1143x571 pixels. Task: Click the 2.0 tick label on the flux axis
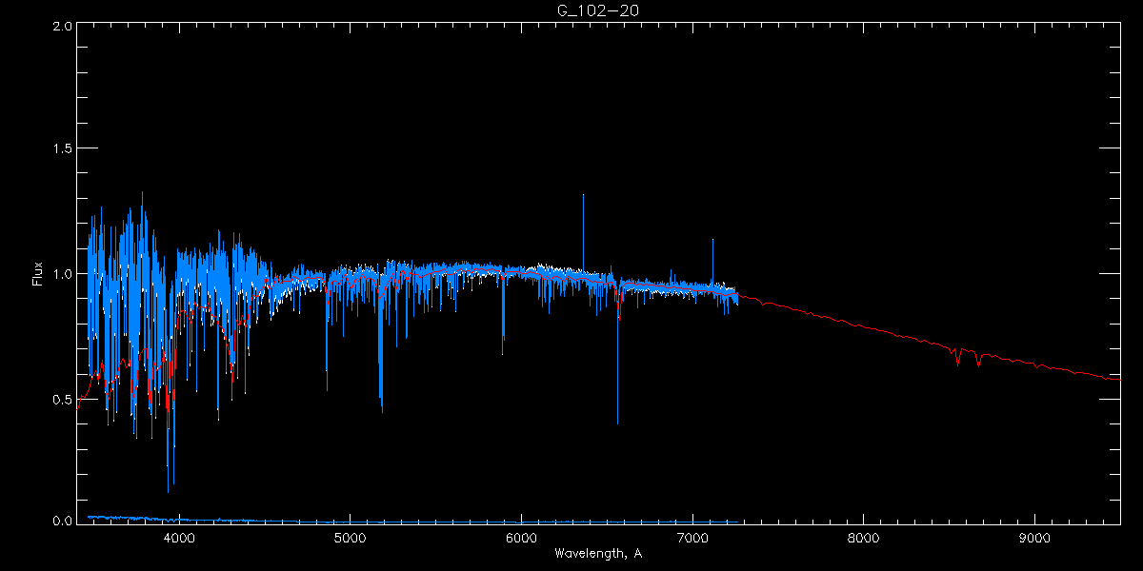[62, 27]
